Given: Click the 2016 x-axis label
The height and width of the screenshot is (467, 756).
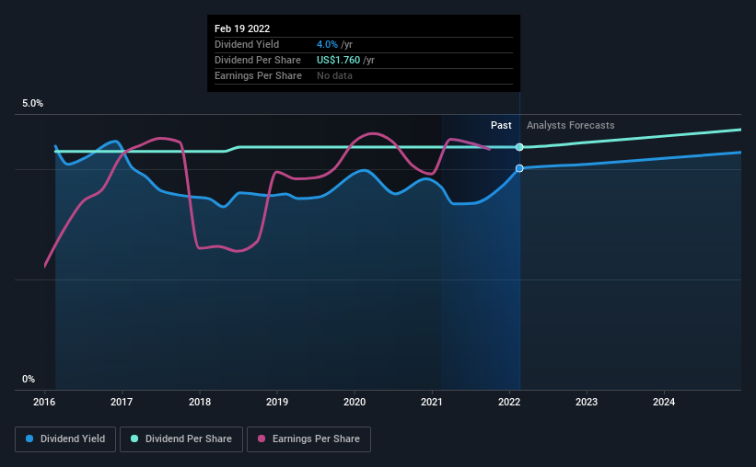Looking at the screenshot, I should (x=44, y=402).
